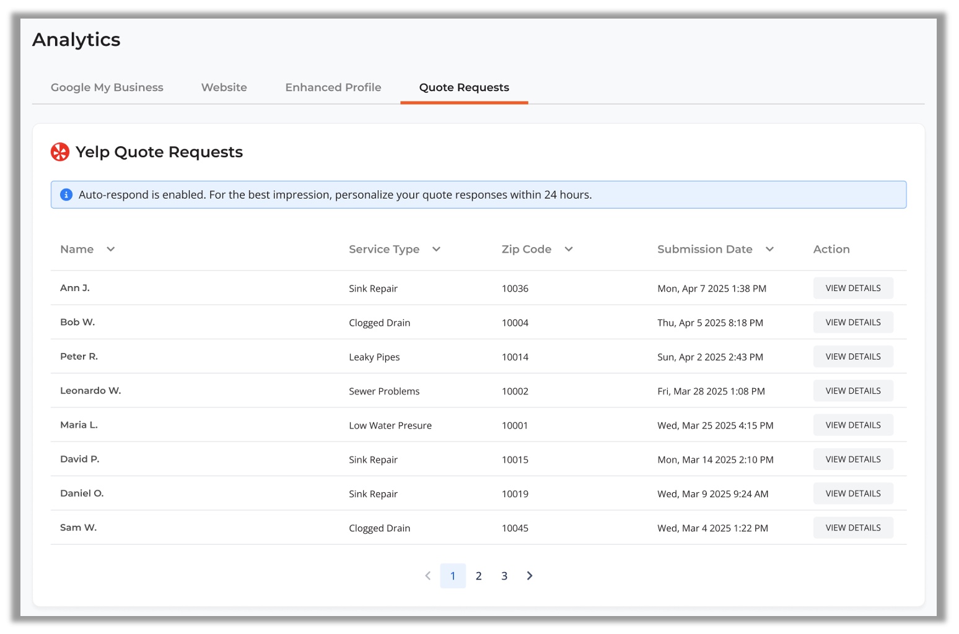The width and height of the screenshot is (959, 634).
Task: Click zip code 10036
Action: click(515, 289)
